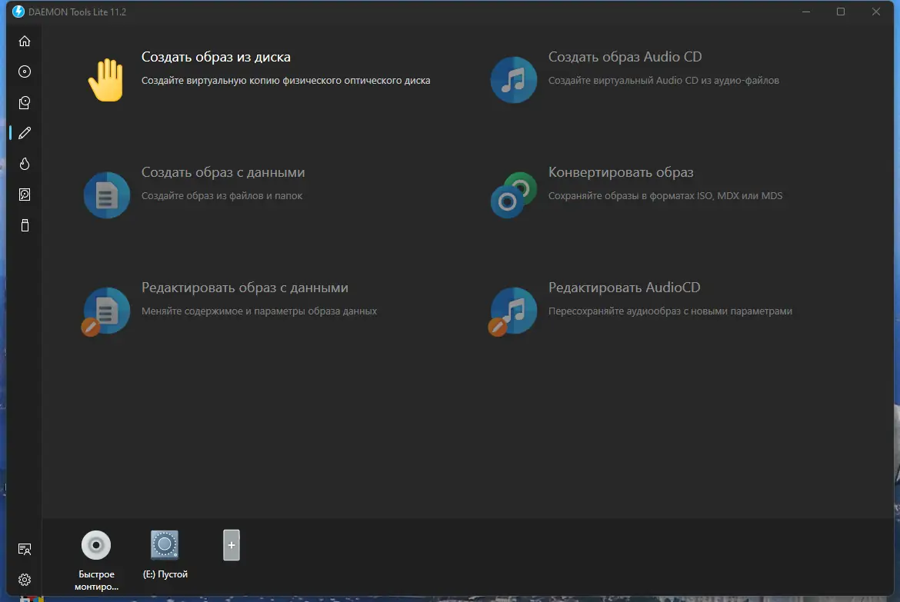
Task: Add a new virtual drive with plus
Action: tap(232, 545)
